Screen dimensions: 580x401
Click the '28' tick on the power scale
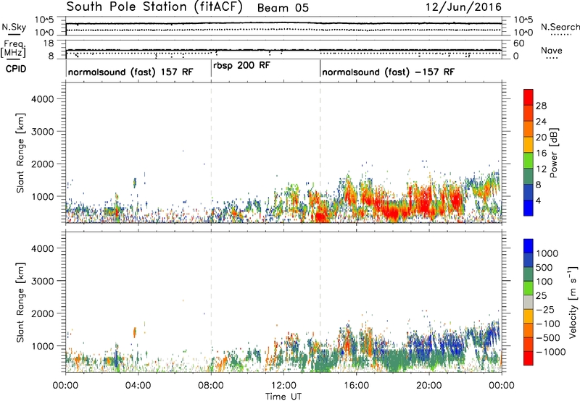tap(541, 106)
